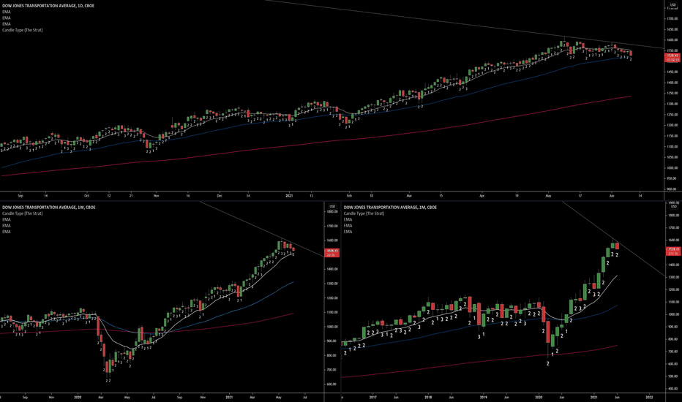This screenshot has height=402, width=682.
Task: Click the 900.00 level on daily price axis
Action: pos(672,189)
